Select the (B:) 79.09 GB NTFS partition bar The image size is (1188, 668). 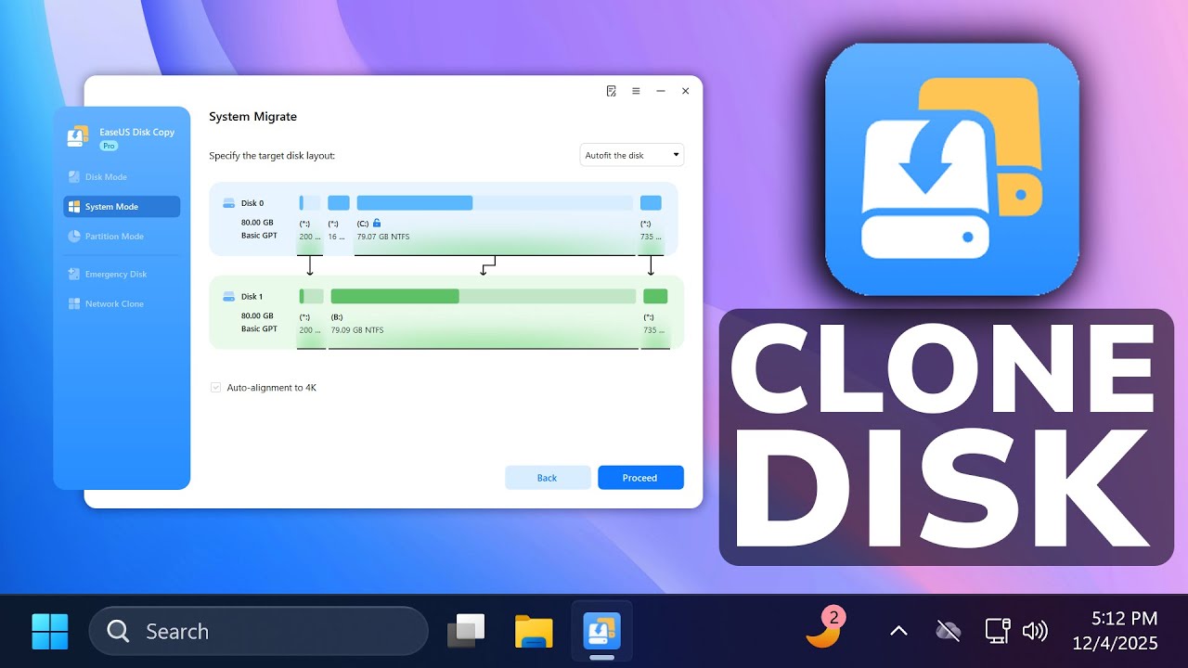pyautogui.click(x=484, y=296)
